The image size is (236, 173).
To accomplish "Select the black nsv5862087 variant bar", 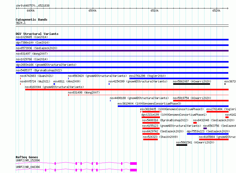I will coord(191,84).
